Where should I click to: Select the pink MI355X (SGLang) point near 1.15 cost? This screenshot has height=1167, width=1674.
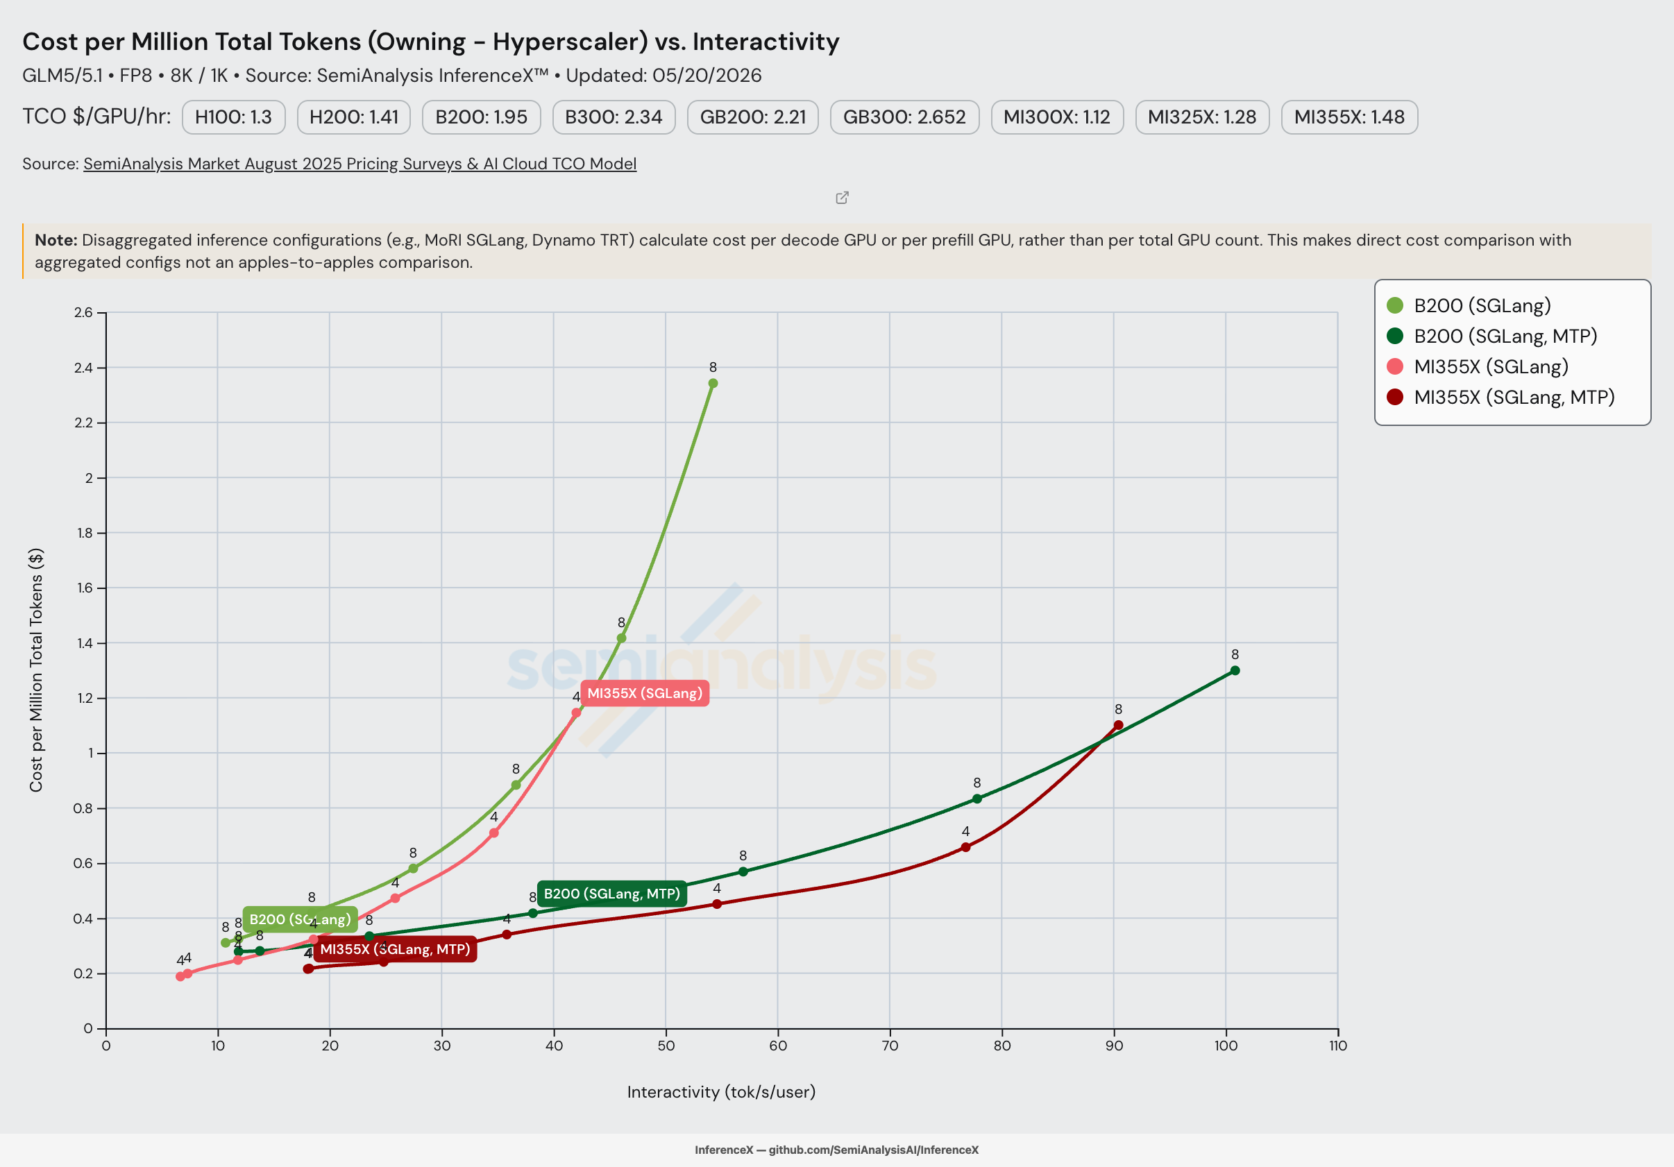click(x=576, y=713)
